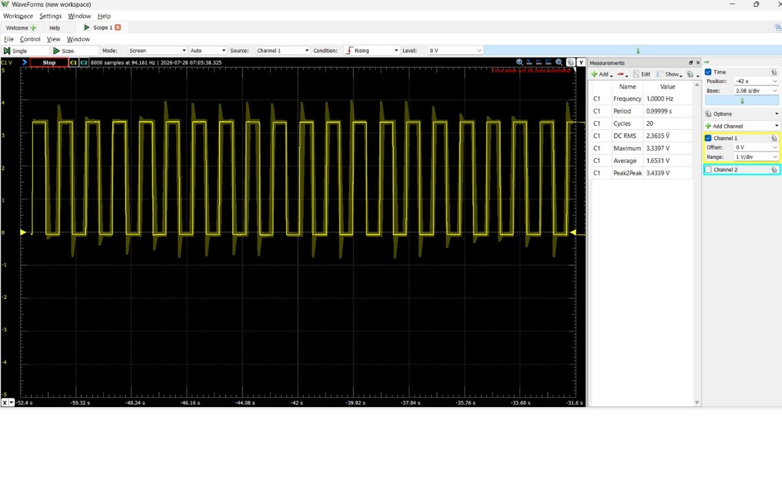Image resolution: width=782 pixels, height=495 pixels.
Task: Stop the running scope acquisition
Action: pyautogui.click(x=49, y=63)
